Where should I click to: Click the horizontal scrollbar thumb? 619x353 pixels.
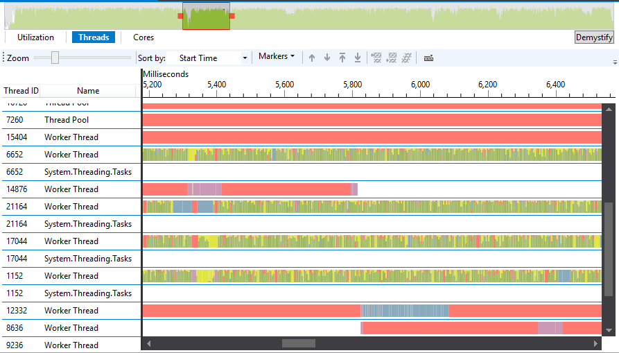tap(299, 343)
